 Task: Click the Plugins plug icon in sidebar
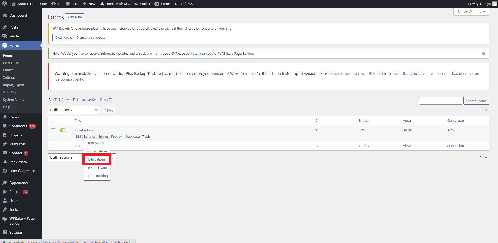click(5, 192)
